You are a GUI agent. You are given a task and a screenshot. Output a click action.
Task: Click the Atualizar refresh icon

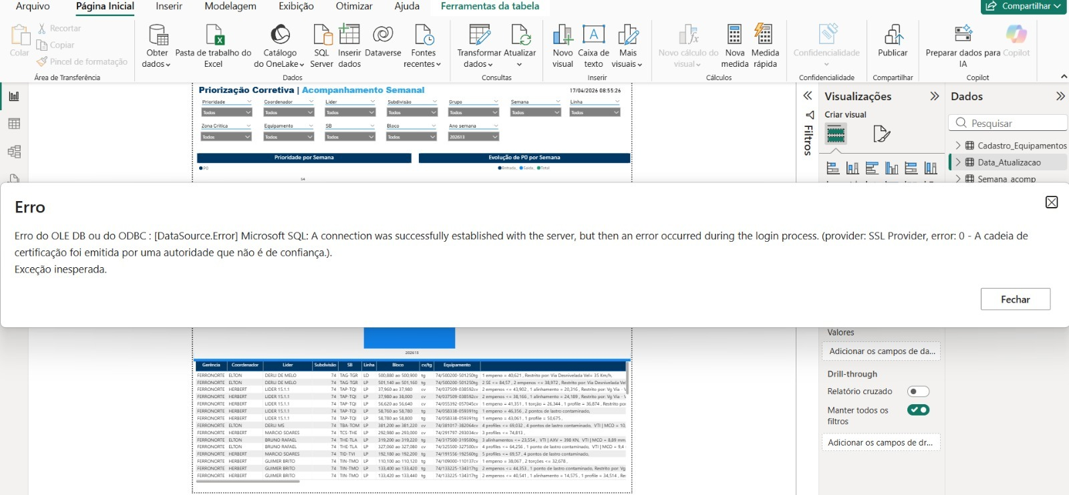[520, 35]
